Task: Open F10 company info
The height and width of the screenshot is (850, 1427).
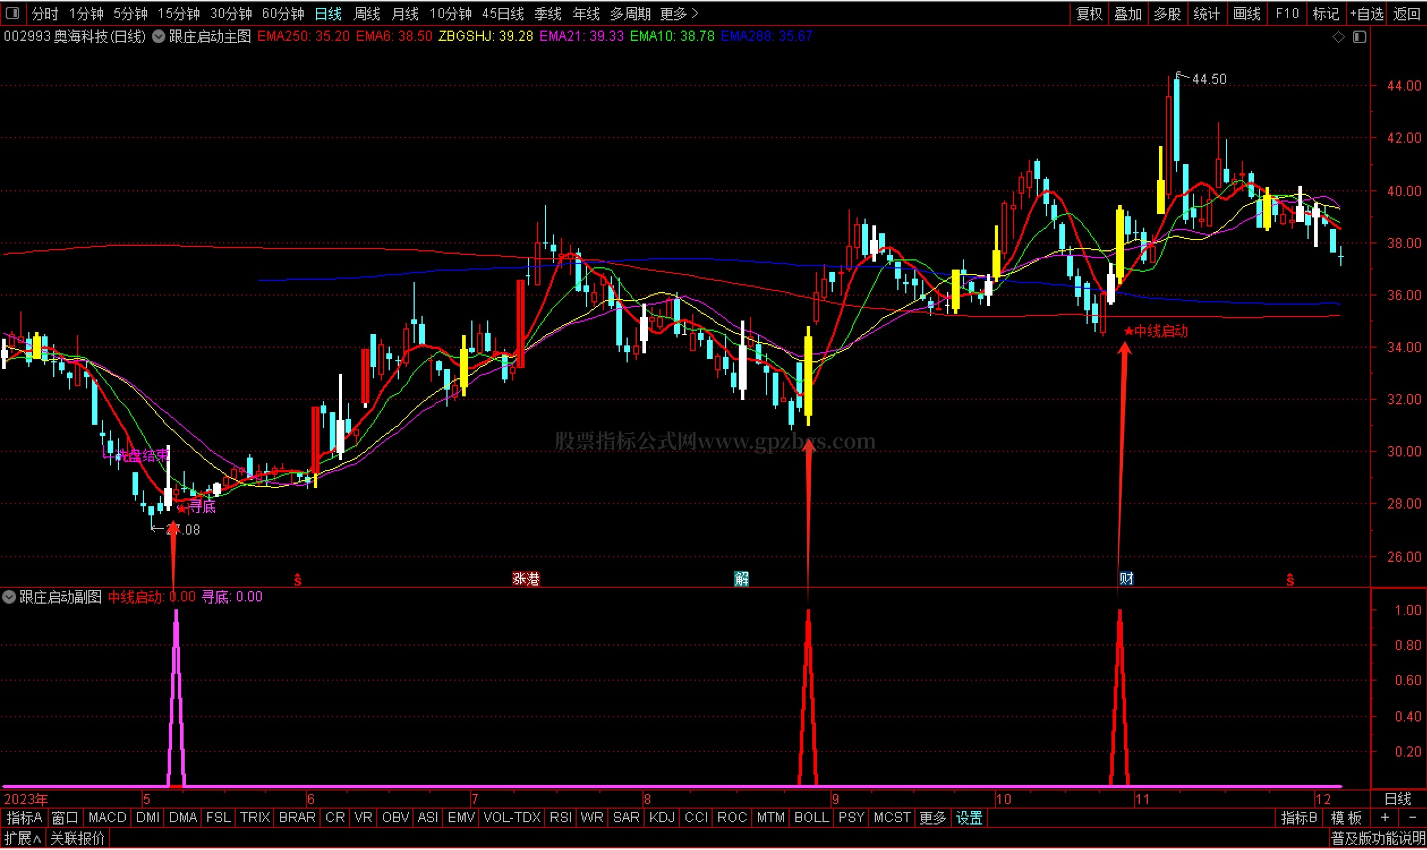Action: tap(1287, 13)
